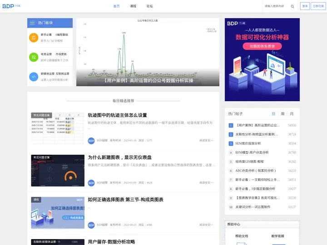Viewport: 327px width, 245px height.
Task: Open hot post 经纬度GIS地图 教程
Action: click(x=249, y=162)
